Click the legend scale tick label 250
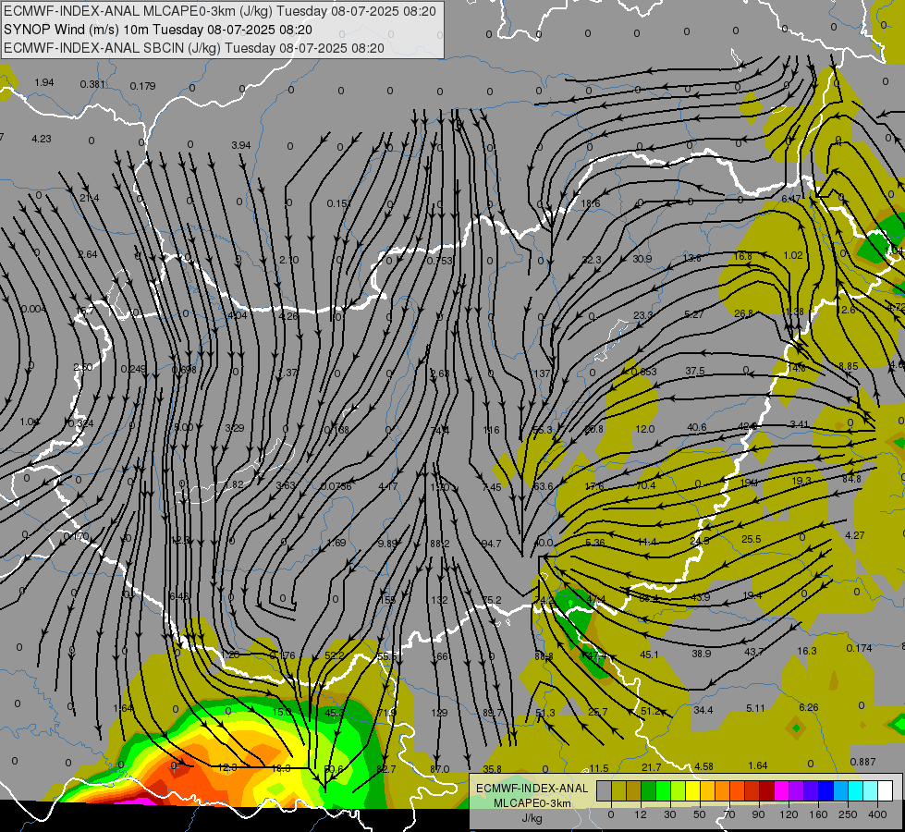Viewport: 905px width, 832px height. pos(848,814)
